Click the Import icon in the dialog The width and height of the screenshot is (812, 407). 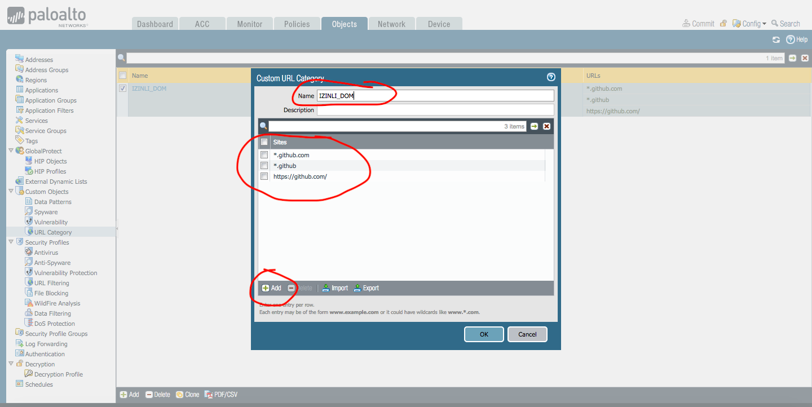point(326,288)
